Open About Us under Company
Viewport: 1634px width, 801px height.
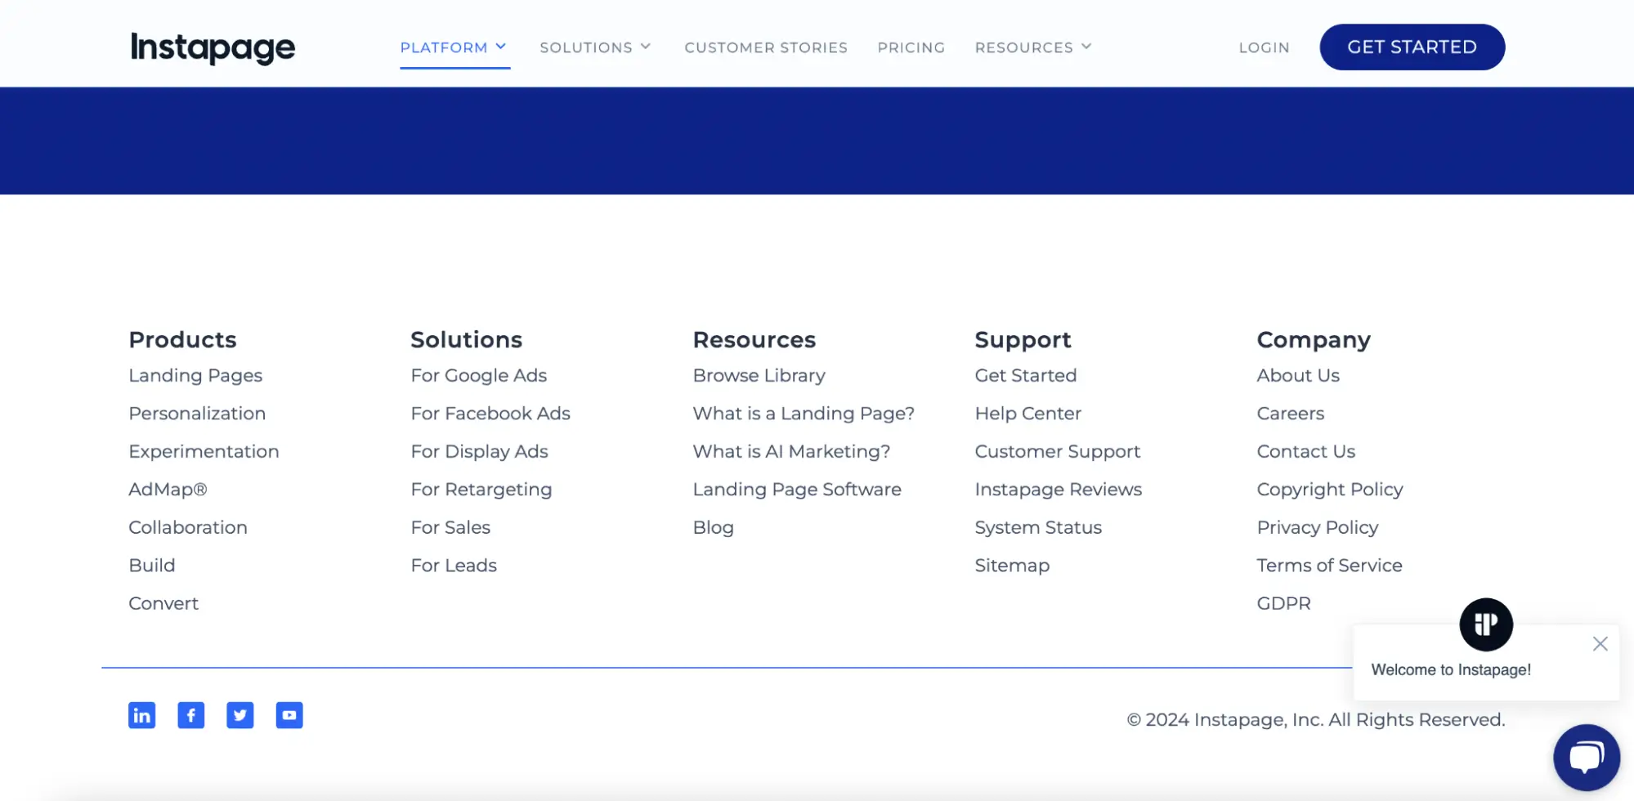[1298, 375]
